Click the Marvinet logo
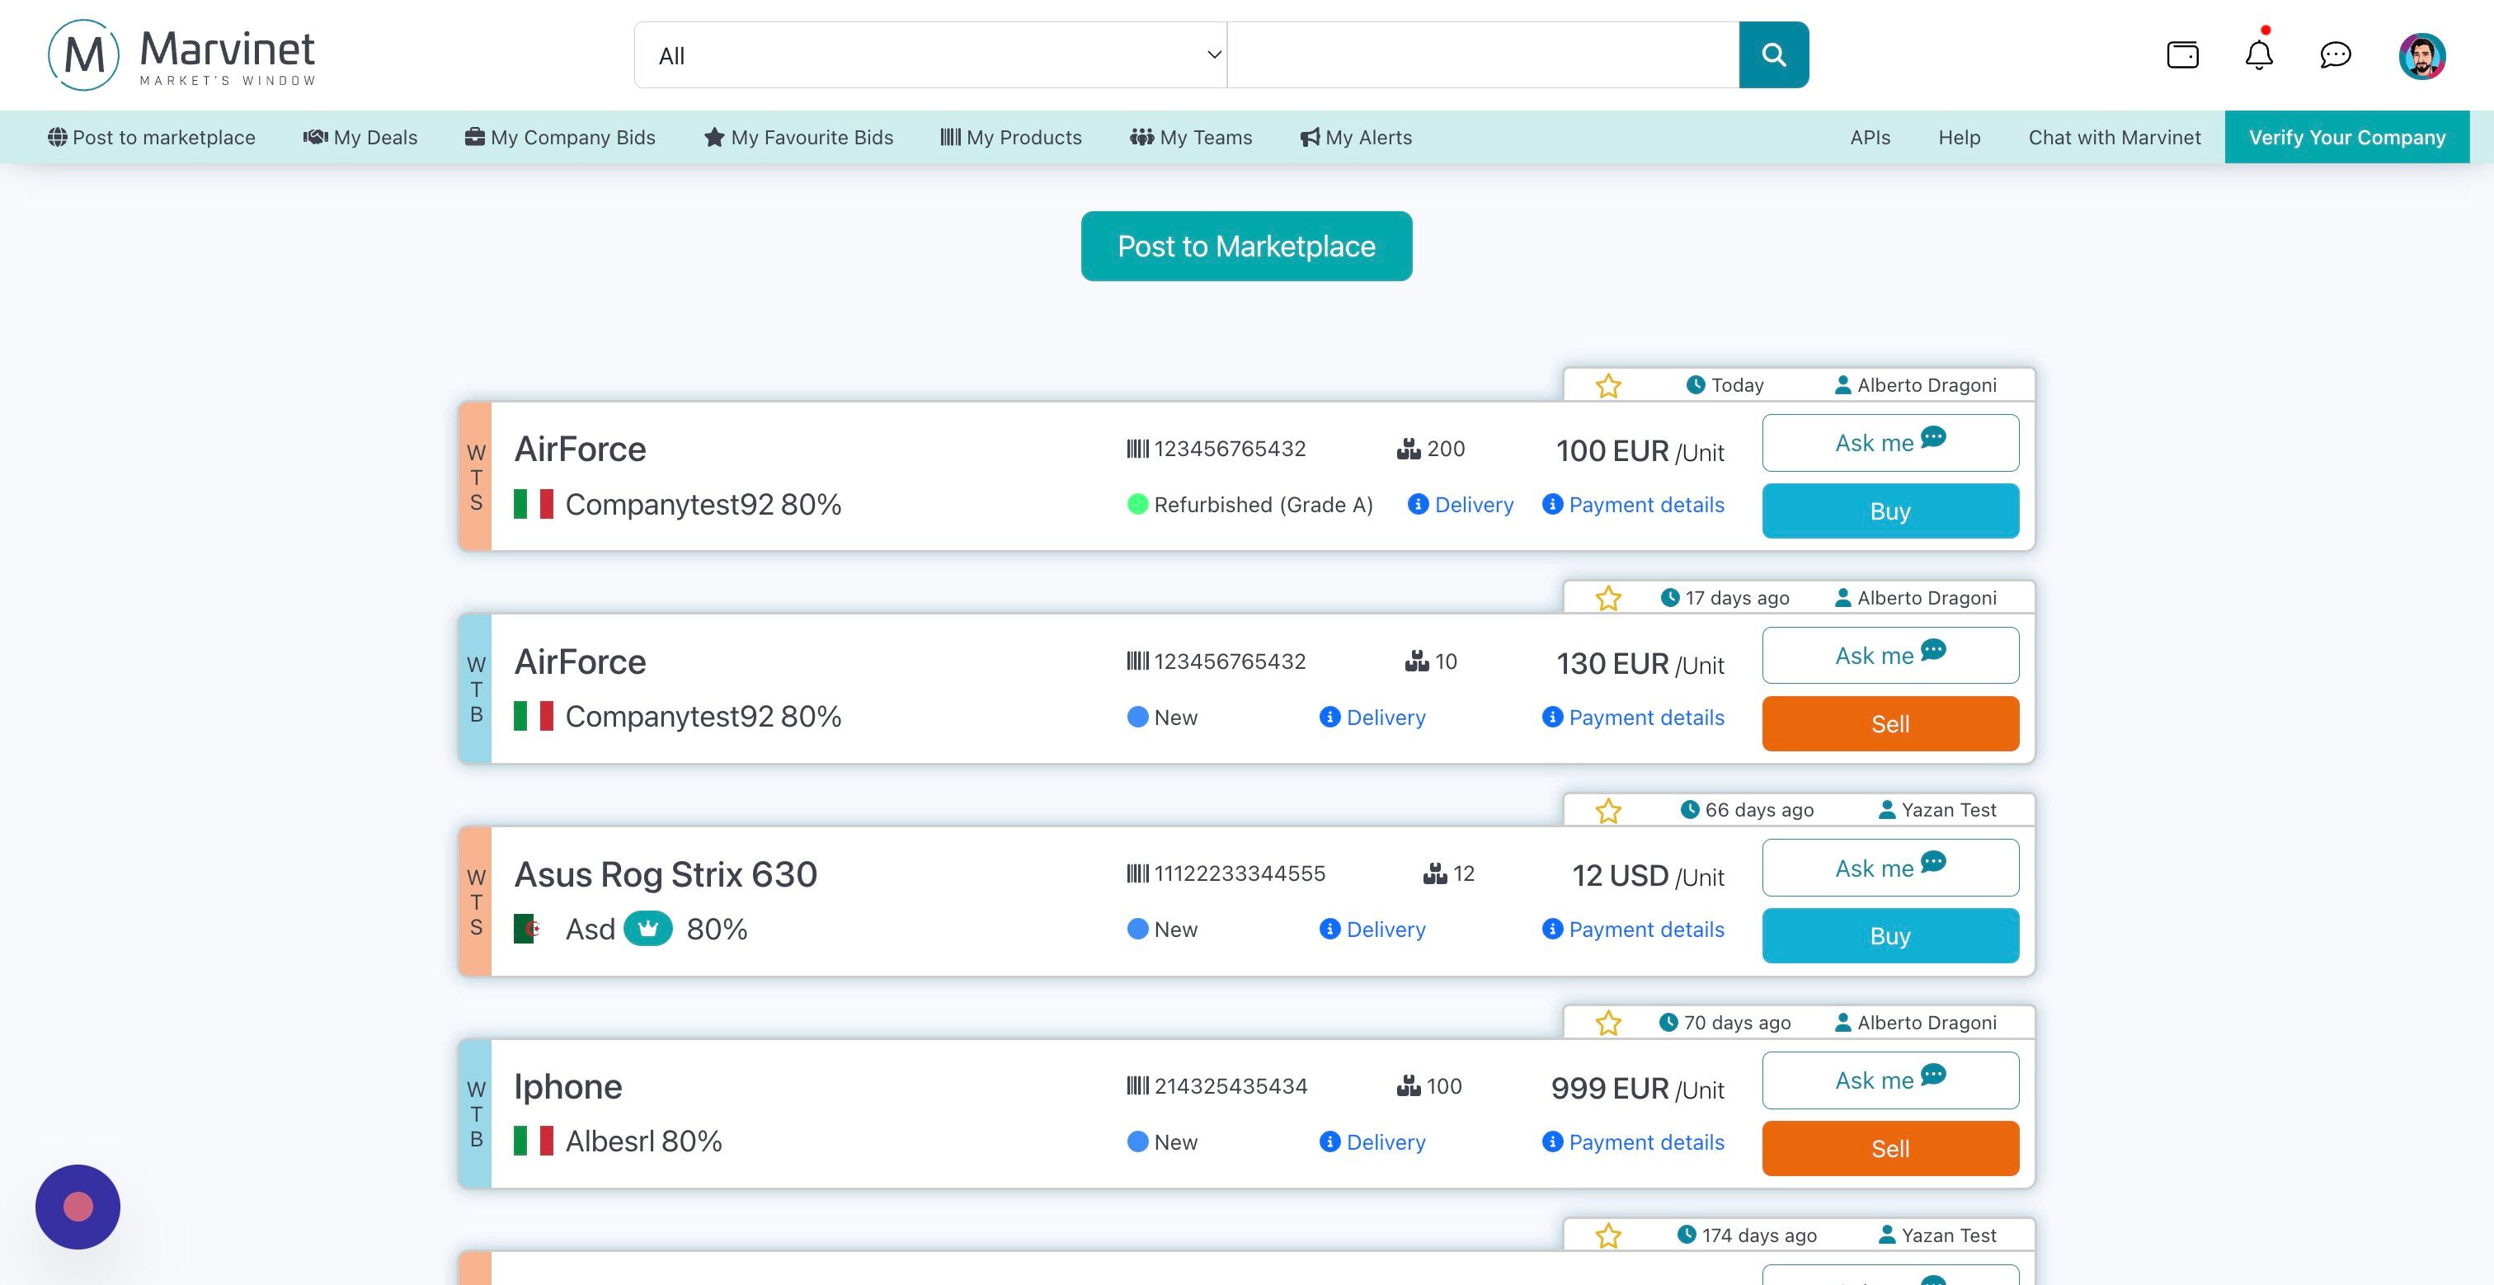Image resolution: width=2494 pixels, height=1285 pixels. click(181, 55)
